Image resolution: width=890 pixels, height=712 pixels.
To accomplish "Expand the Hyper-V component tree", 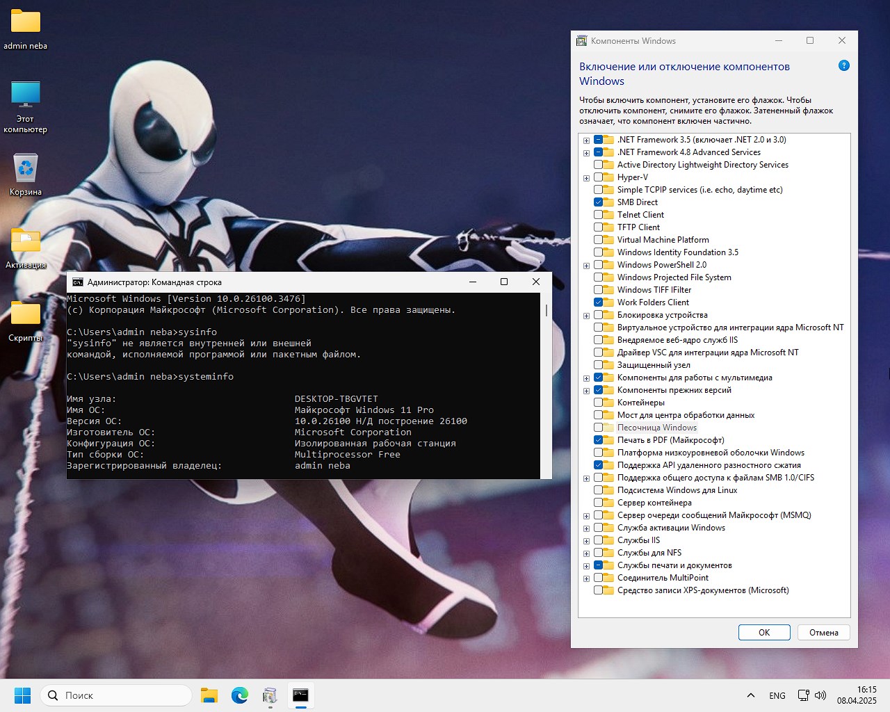I will point(586,178).
